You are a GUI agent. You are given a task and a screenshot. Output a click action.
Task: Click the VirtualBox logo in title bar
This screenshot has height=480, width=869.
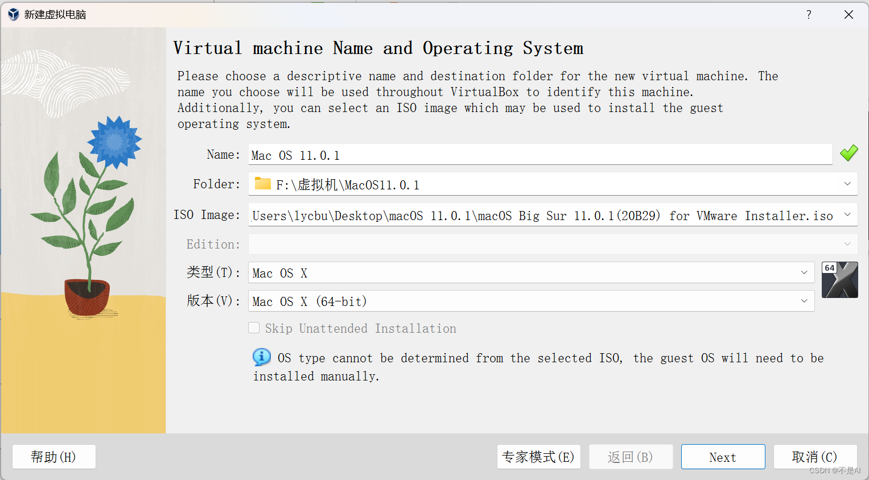click(x=14, y=14)
